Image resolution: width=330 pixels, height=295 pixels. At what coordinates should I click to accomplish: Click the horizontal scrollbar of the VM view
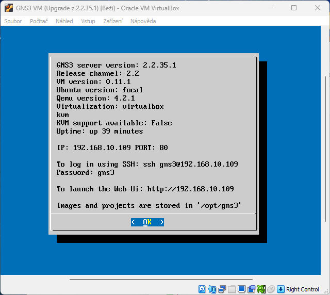pyautogui.click(x=161, y=280)
